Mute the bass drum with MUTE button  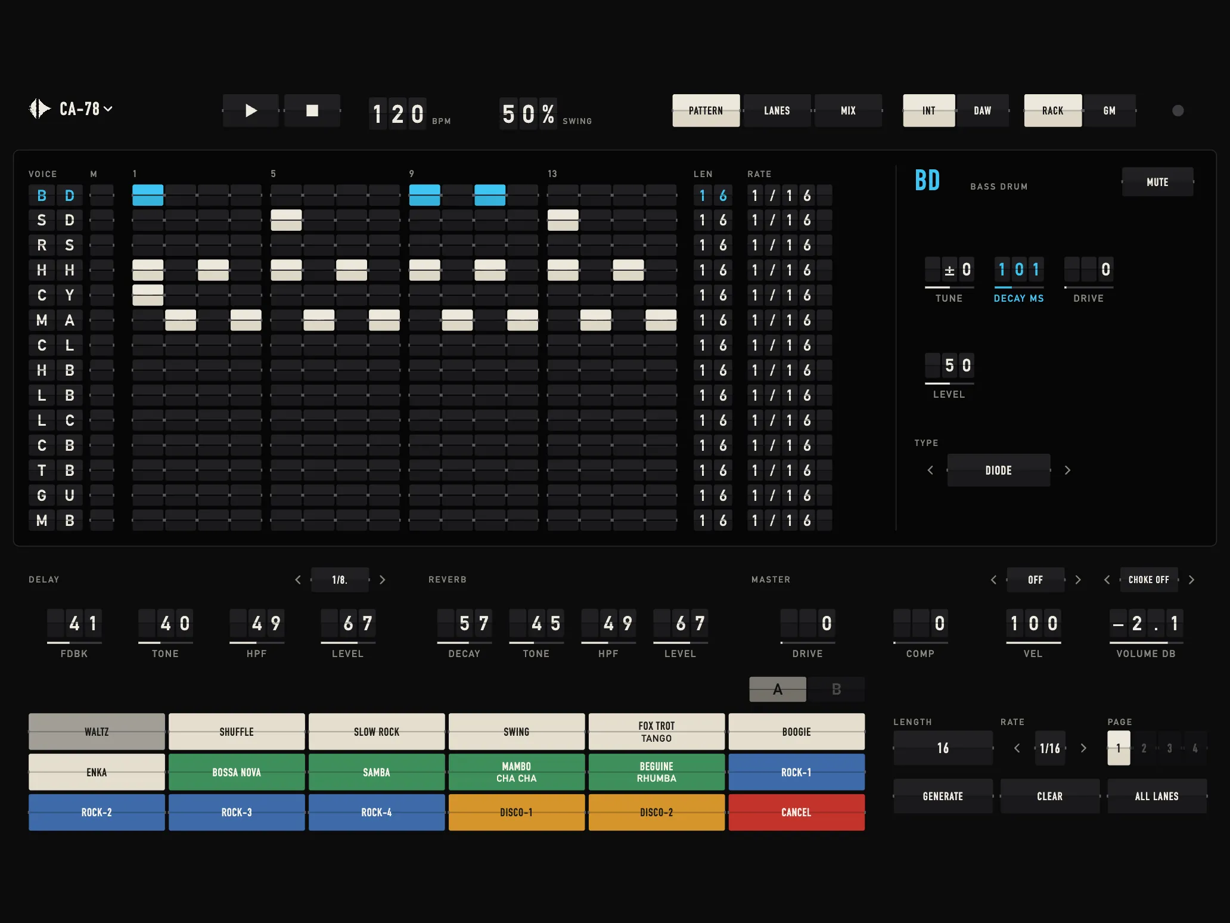[x=1157, y=182]
